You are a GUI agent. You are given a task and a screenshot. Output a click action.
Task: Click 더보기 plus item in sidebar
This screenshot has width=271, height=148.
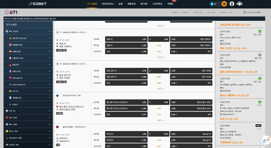[14, 105]
